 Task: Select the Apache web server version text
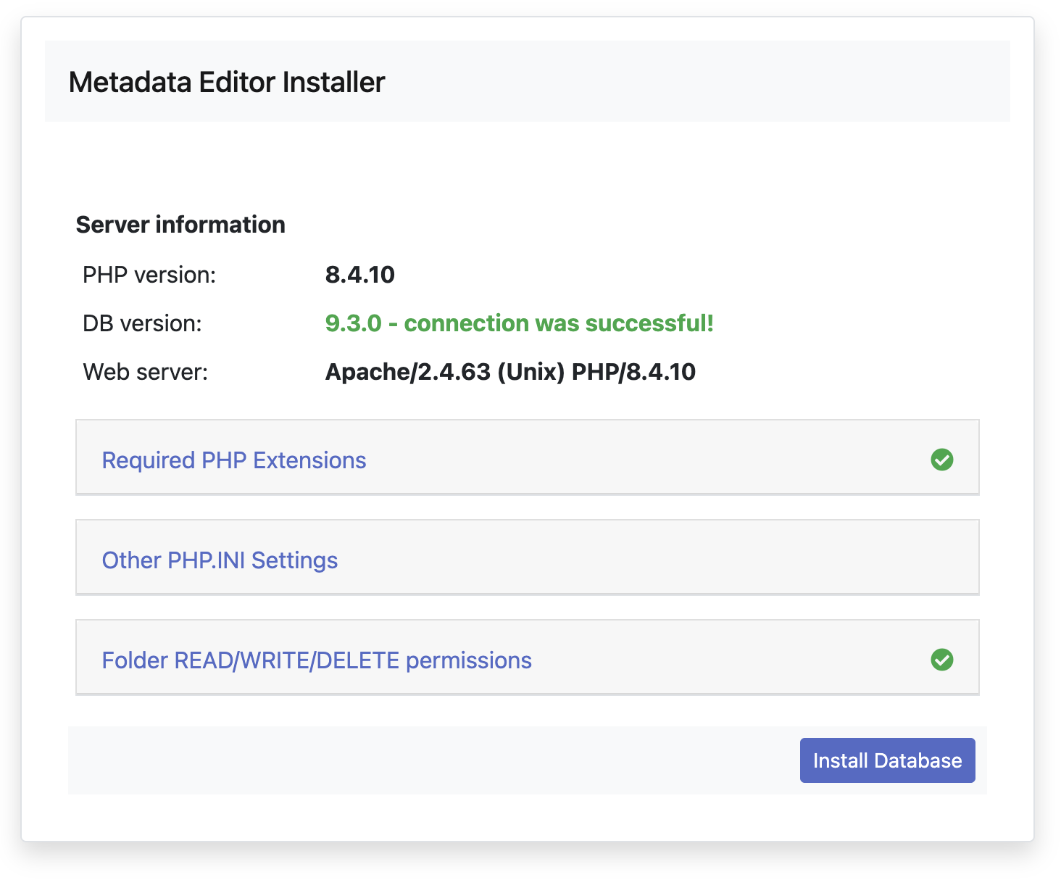coord(509,372)
